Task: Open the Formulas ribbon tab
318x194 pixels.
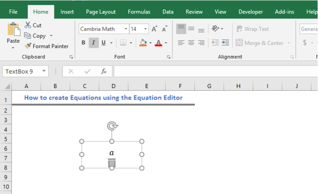Action: pyautogui.click(x=139, y=12)
